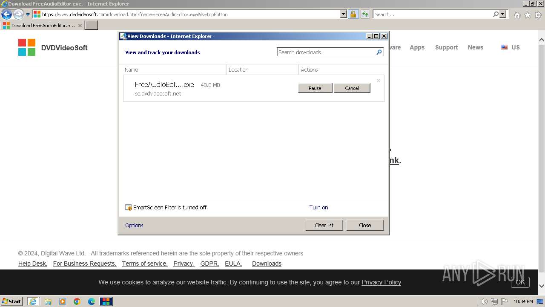Click the IE Forward navigation button
The image size is (545, 307).
pos(18,14)
